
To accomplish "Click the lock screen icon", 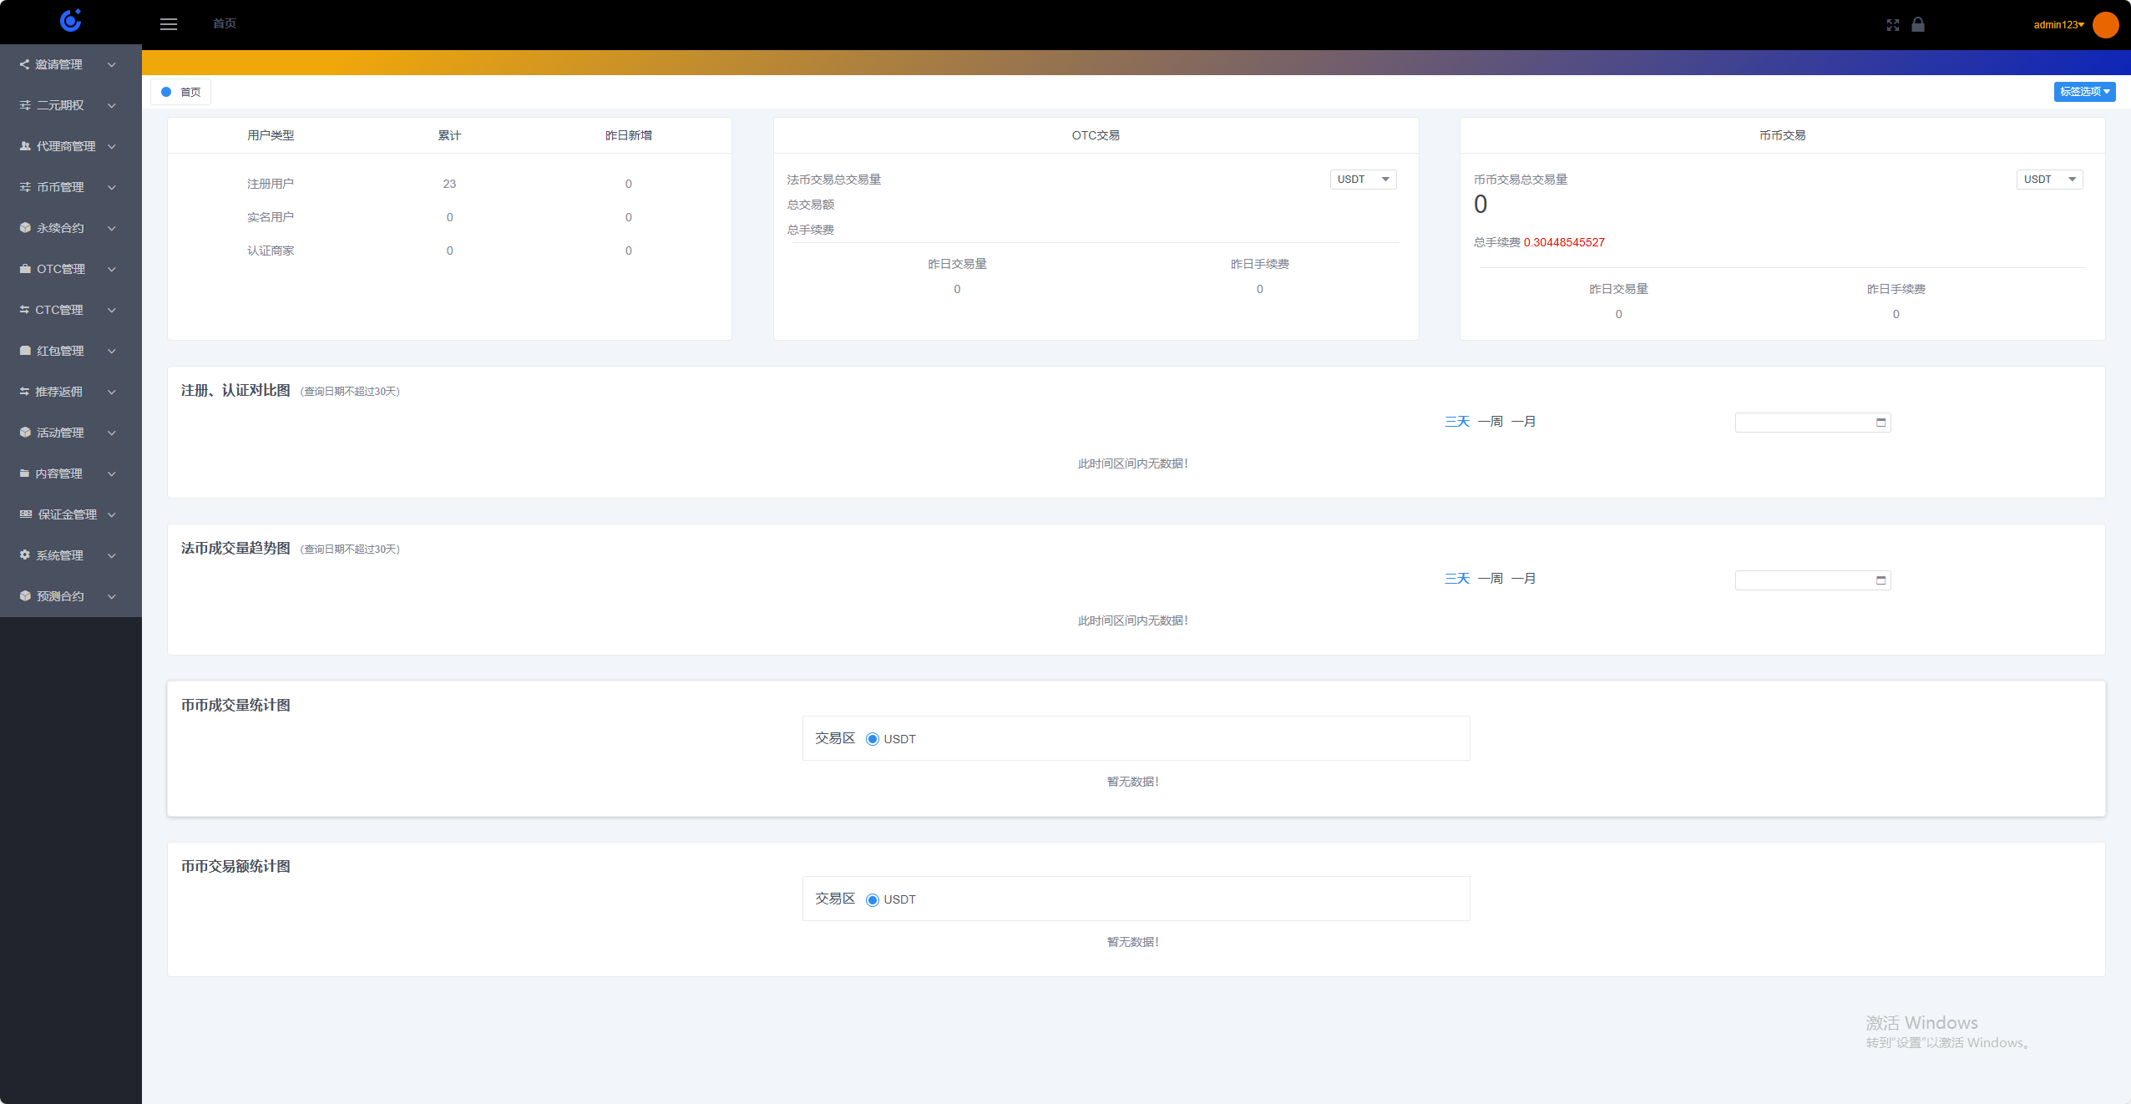I will point(1918,24).
